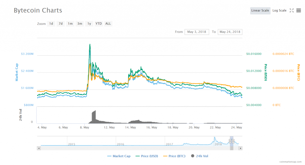The image size is (305, 165).
Task: Click the 2018 label in navigator
Action: (x=218, y=144)
